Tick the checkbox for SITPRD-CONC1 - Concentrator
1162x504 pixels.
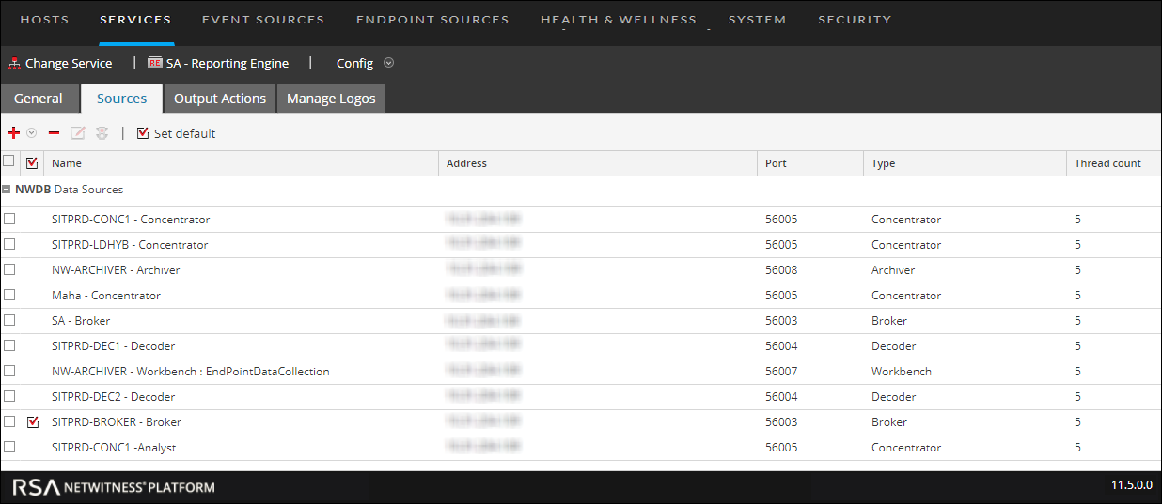pyautogui.click(x=9, y=219)
